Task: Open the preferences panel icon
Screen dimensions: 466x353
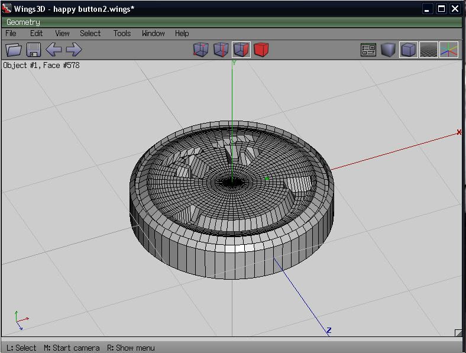Action: point(368,50)
